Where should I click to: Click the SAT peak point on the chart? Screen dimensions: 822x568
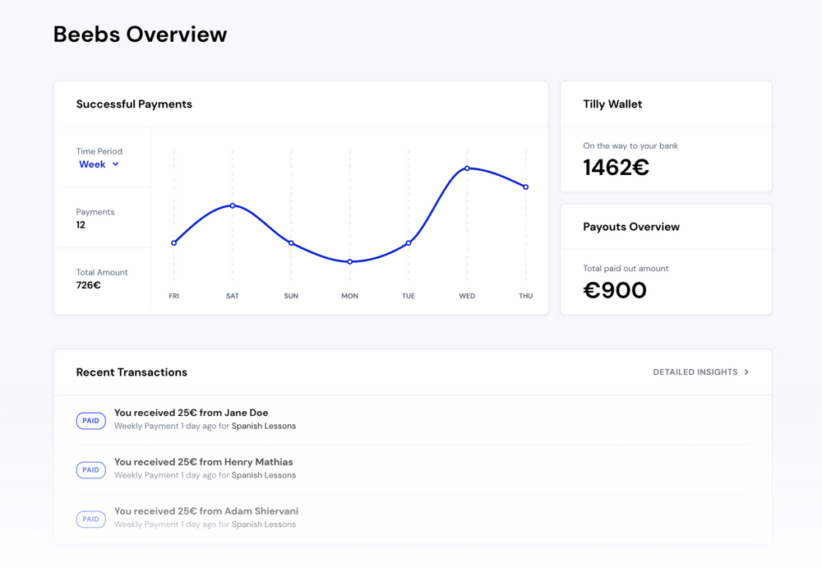pos(233,206)
